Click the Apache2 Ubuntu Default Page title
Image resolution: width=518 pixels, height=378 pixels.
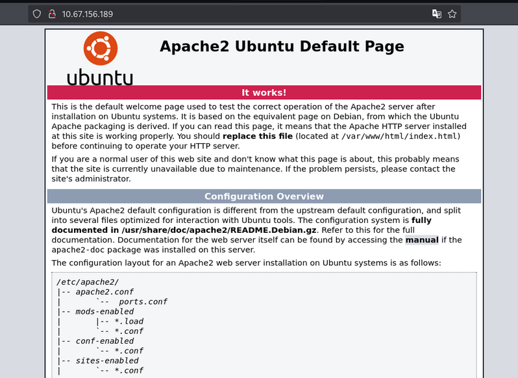[x=282, y=47]
